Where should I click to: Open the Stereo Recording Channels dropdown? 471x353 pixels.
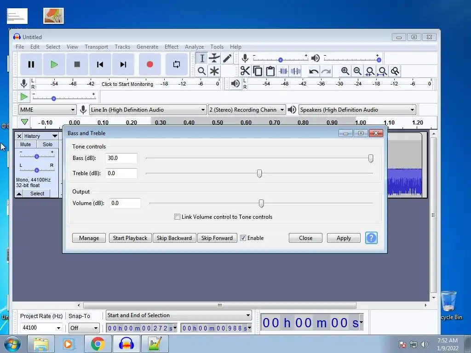click(247, 110)
